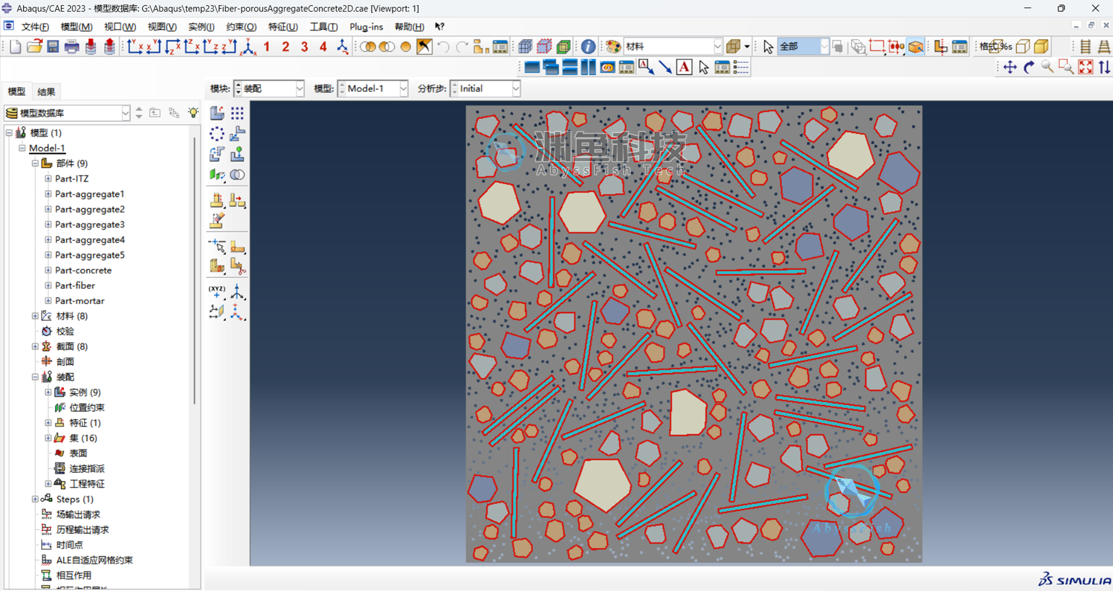This screenshot has height=591, width=1113.
Task: Click the Pan View icon
Action: (1009, 67)
